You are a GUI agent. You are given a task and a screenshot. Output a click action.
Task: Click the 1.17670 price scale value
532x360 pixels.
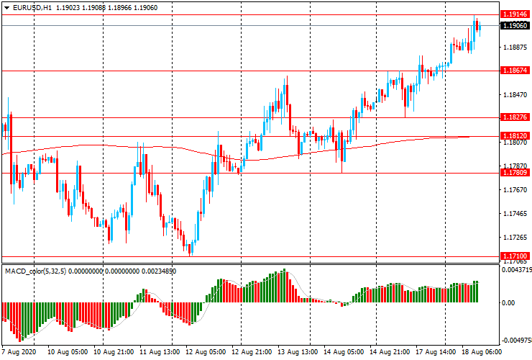(x=515, y=189)
